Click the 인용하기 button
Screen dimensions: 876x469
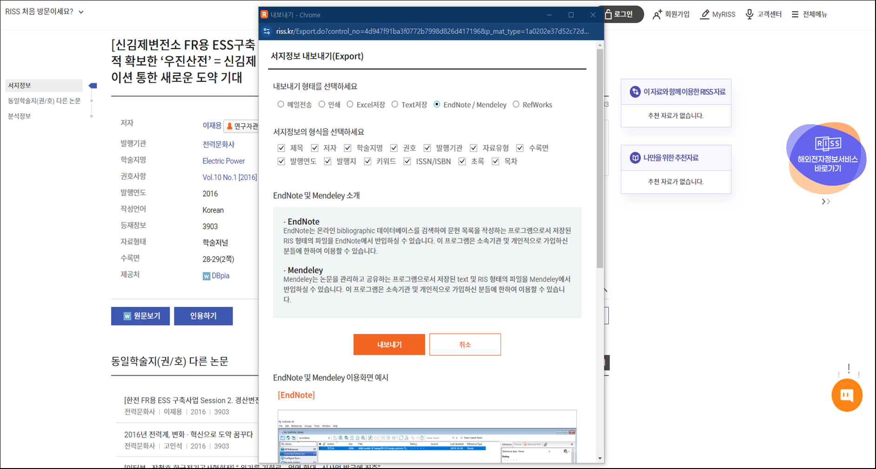click(203, 316)
